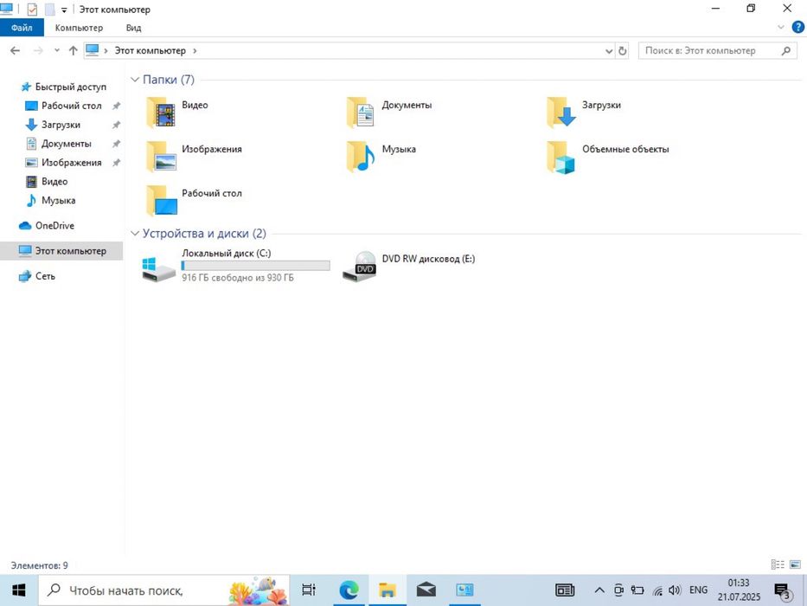
Task: Click the Properties quick access toolbar icon
Action: [x=32, y=10]
